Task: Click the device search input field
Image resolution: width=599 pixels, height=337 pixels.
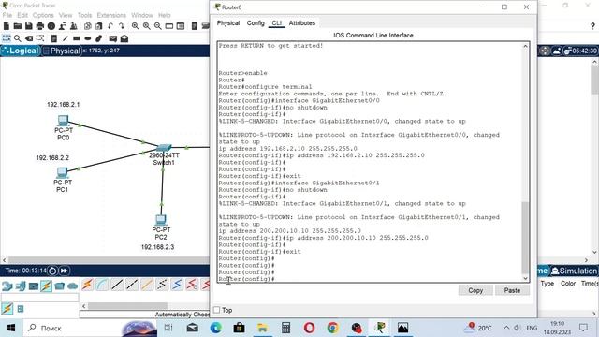Action: tap(39, 298)
